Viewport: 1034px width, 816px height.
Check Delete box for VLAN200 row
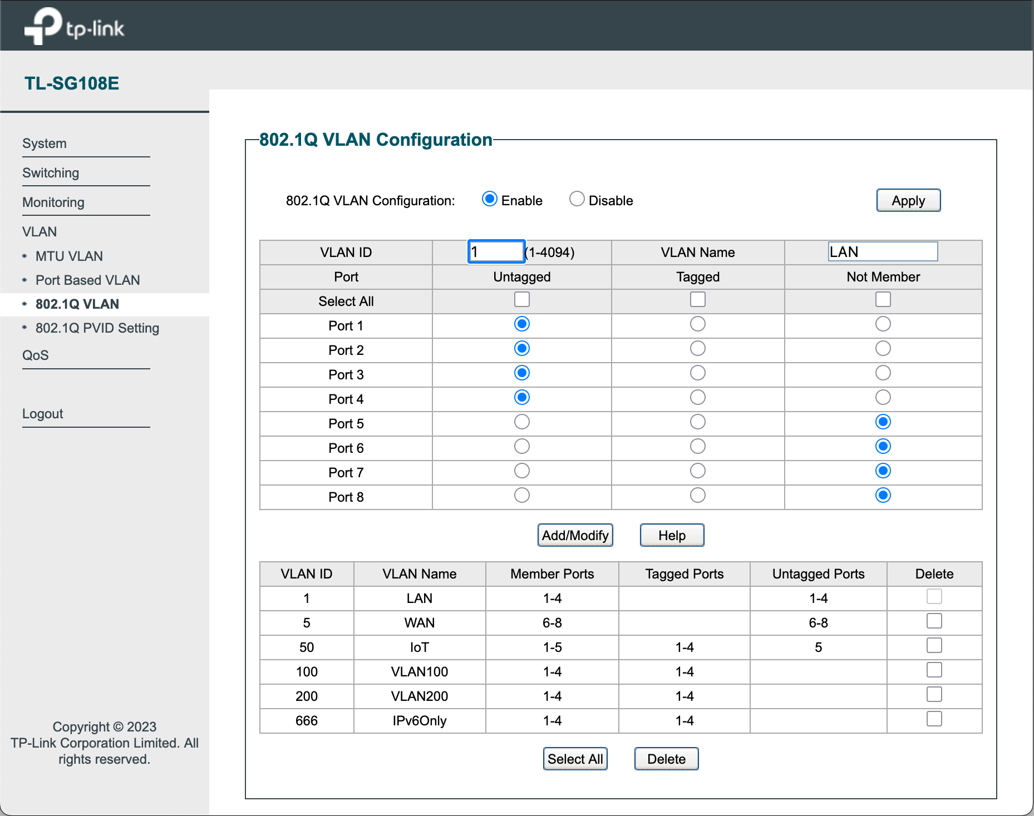click(x=934, y=695)
